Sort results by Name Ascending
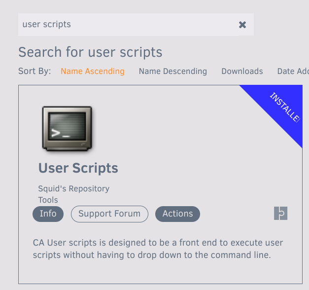Viewport: 309px width, 290px height. (93, 72)
